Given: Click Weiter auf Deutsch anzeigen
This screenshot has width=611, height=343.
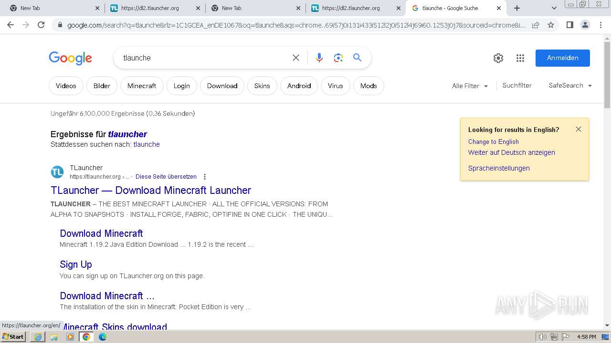Looking at the screenshot, I should [512, 152].
